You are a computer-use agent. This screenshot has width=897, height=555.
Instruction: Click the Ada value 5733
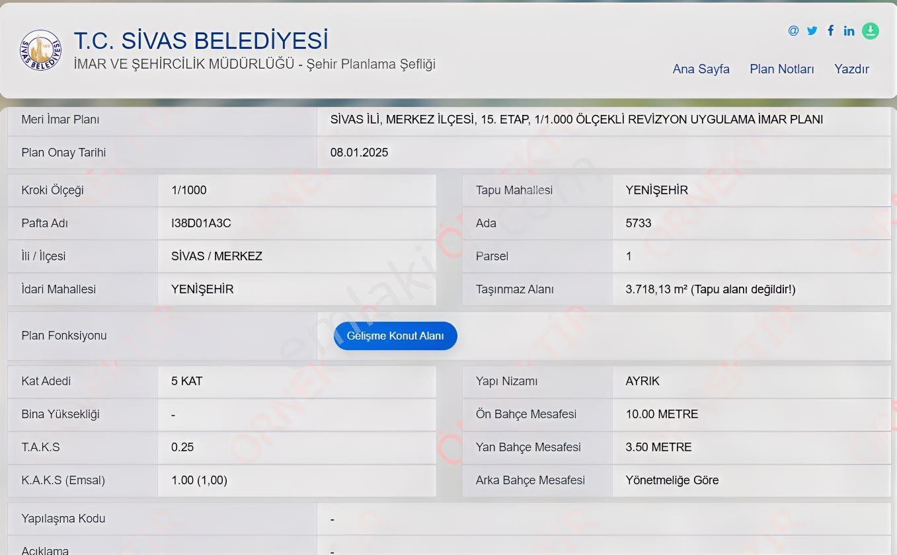tap(638, 223)
